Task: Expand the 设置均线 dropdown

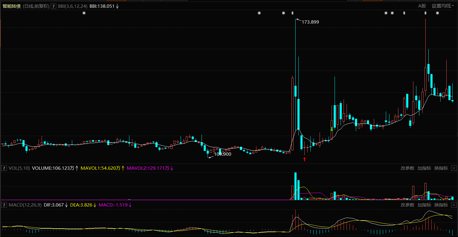Action: (442, 6)
